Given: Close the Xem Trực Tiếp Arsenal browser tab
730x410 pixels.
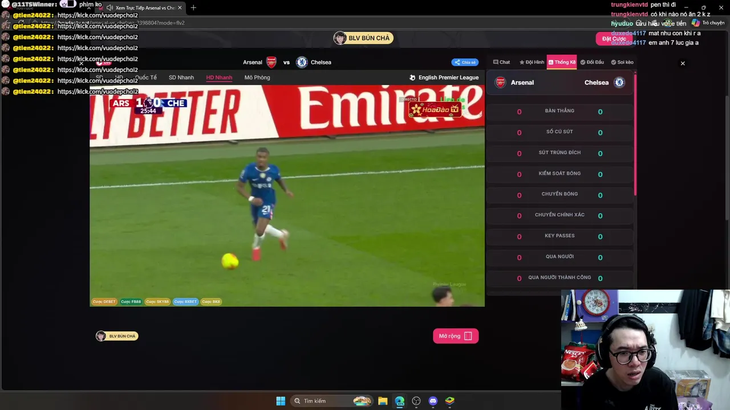Looking at the screenshot, I should point(180,8).
